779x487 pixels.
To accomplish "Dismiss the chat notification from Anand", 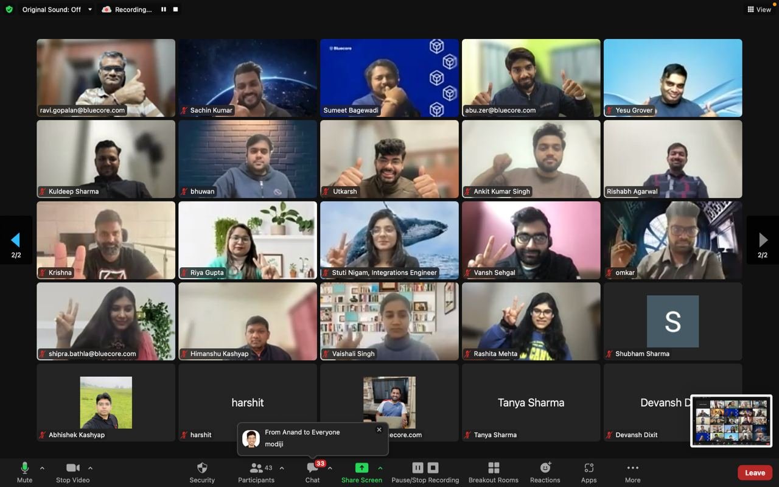I will click(379, 430).
